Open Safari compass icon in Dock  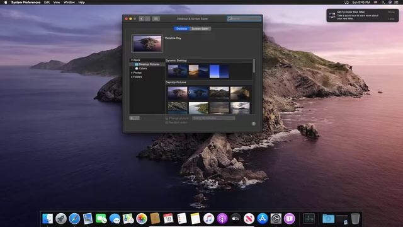[x=74, y=219]
